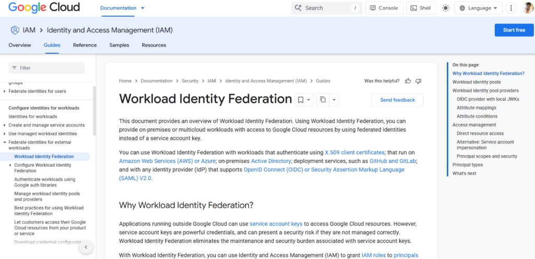The height and width of the screenshot is (259, 535).
Task: Open Identities for workloads in sidebar
Action: coord(33,116)
